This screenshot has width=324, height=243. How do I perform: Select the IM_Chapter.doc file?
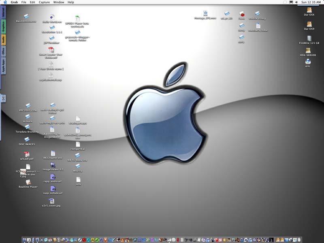pyautogui.click(x=53, y=155)
